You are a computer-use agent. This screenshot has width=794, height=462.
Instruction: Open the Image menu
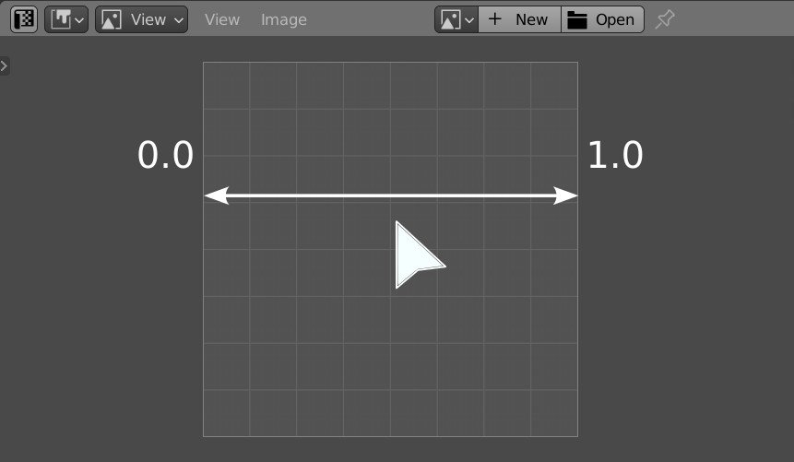coord(284,19)
